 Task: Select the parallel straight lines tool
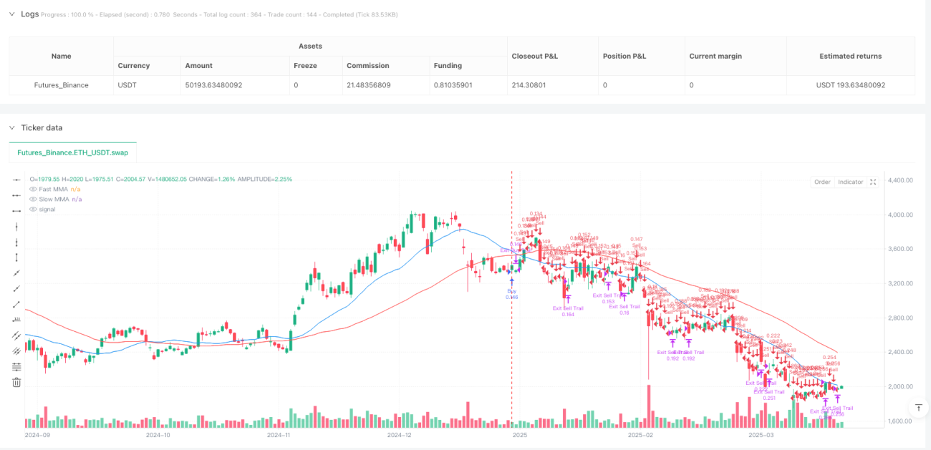pyautogui.click(x=16, y=336)
